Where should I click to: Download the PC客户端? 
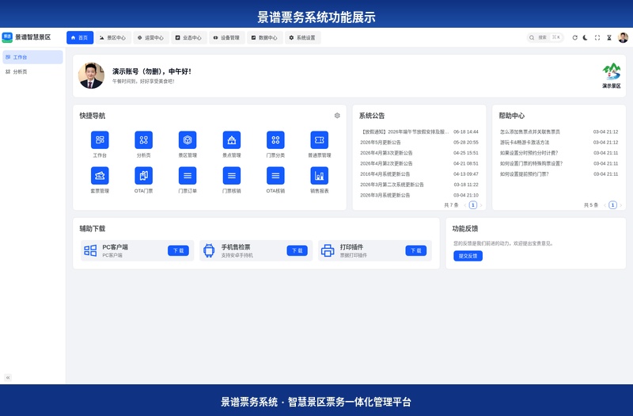tap(179, 250)
